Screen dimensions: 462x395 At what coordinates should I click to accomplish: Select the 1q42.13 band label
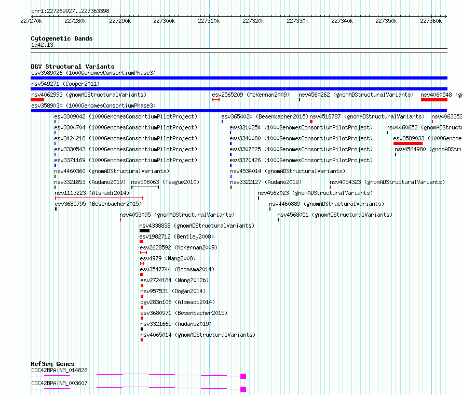click(x=42, y=45)
